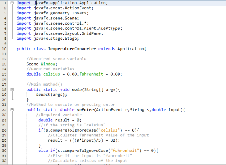This screenshot has height=165, width=226.
Task: Click comment '//Calculates fahrenheit value of the input'
Action: click(x=98, y=135)
